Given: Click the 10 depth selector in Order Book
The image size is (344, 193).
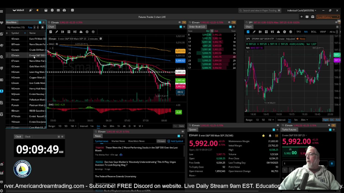Looking at the screenshot, I should click(212, 31).
